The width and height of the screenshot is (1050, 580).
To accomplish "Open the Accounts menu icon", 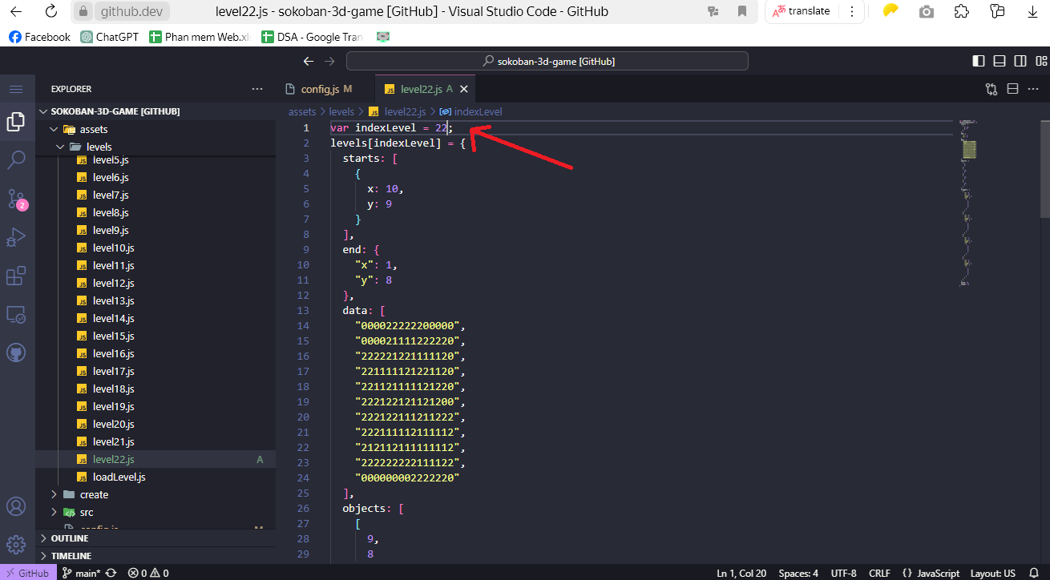I will point(16,506).
